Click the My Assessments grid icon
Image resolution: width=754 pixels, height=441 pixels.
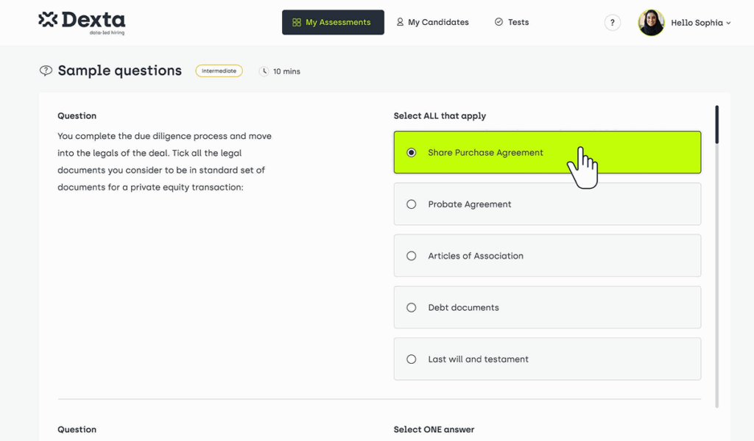tap(297, 23)
